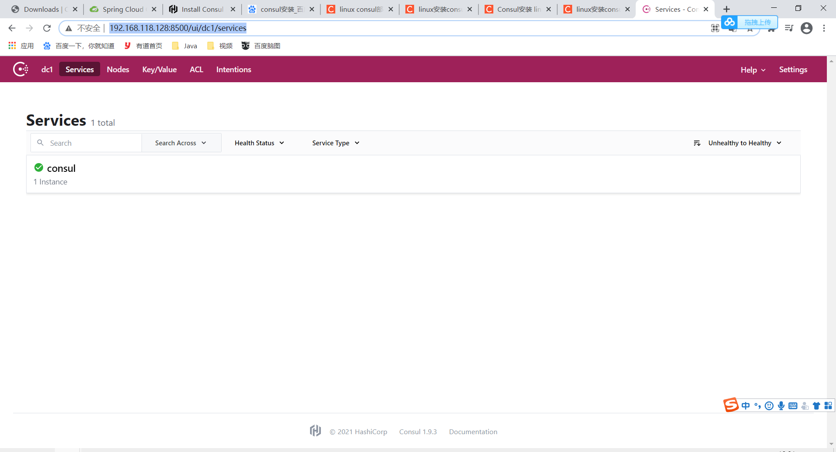The height and width of the screenshot is (452, 836).
Task: Click the search magnifier icon
Action: pos(40,143)
